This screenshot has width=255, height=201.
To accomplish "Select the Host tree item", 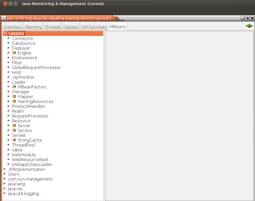I will click(17, 72).
